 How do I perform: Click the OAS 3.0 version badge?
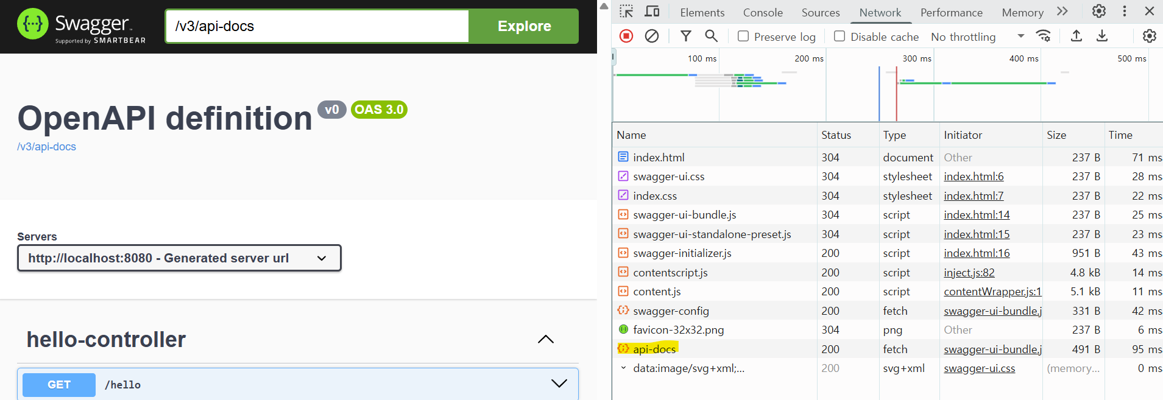coord(379,110)
